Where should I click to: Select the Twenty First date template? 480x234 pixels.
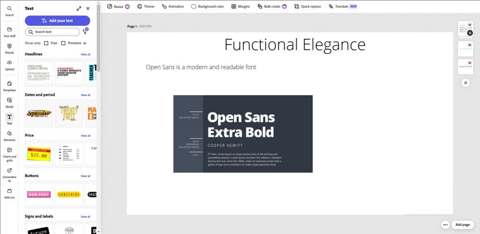pos(69,113)
